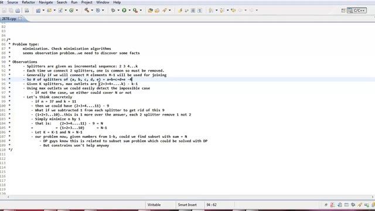This screenshot has height=211, width=375.
Task: Click the Previous Annotation arrow icon
Action: 221,11
